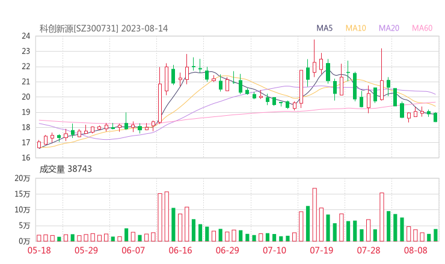
Task: Click the price axis label 18
Action: coord(26,127)
